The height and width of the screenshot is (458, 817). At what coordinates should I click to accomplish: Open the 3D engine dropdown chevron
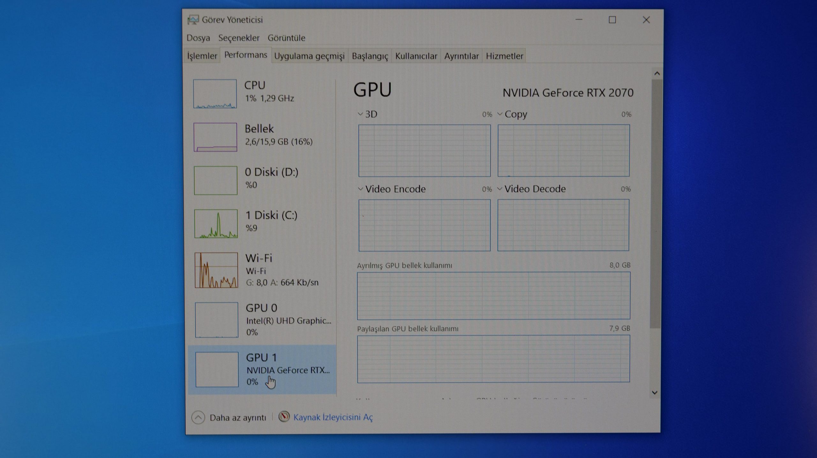tap(360, 114)
